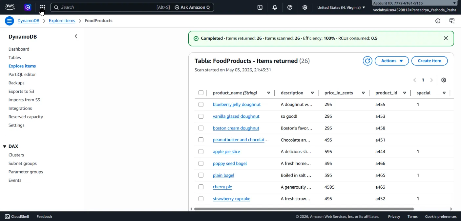Sort by price_in_cents column arrow
This screenshot has height=221, width=461.
[363, 93]
